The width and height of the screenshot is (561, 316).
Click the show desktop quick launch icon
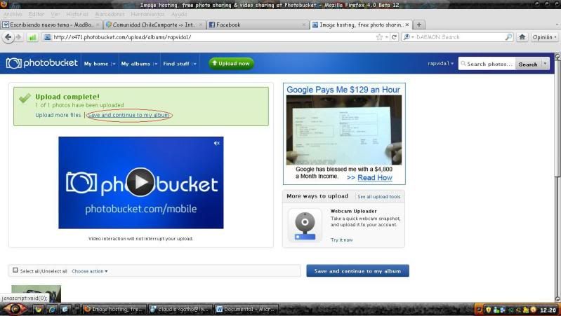[65, 309]
